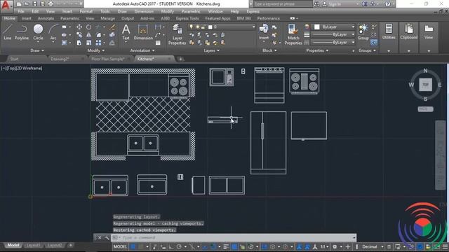Toggle transparency display in status bar
The image size is (449, 252).
pyautogui.click(x=234, y=246)
